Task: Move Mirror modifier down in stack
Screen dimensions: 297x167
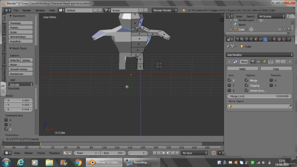Action: tap(283, 62)
